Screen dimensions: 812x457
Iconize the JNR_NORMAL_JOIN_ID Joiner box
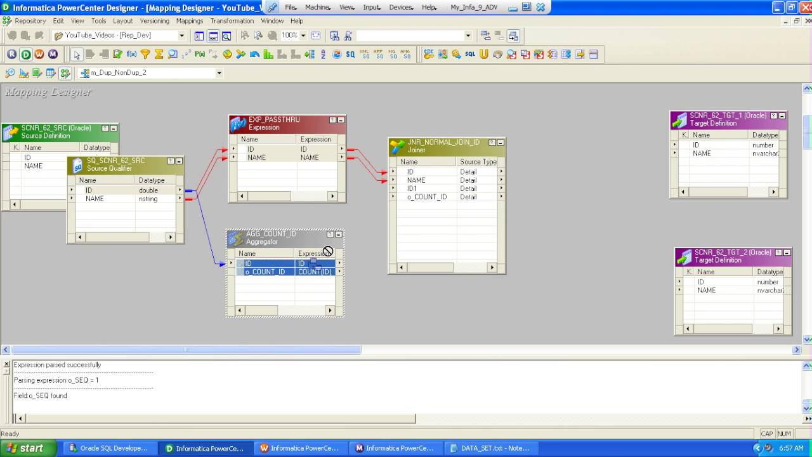(x=501, y=143)
